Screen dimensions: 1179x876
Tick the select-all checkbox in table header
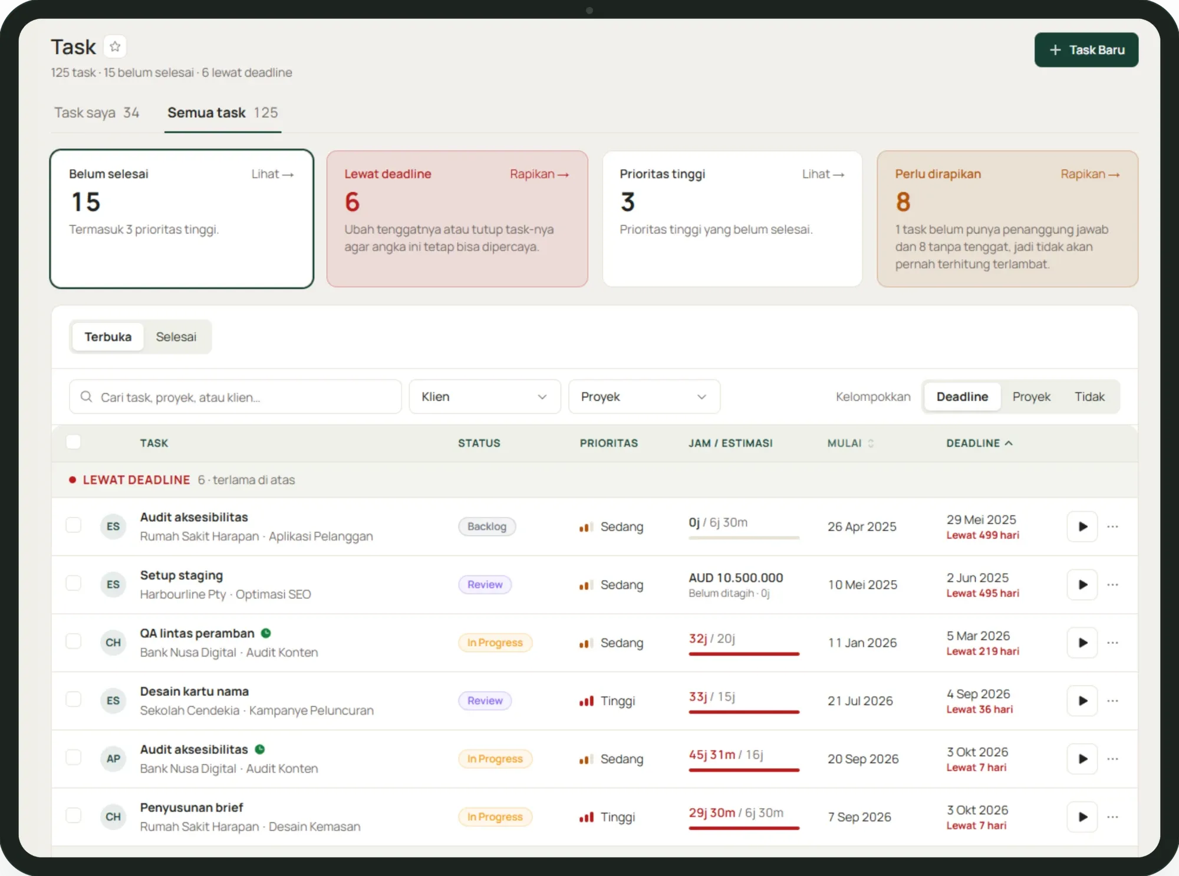point(73,442)
